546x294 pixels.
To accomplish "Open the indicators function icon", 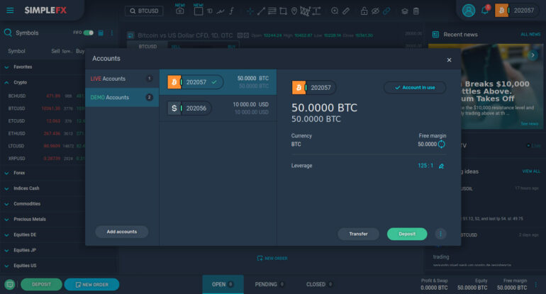I will pos(232,11).
